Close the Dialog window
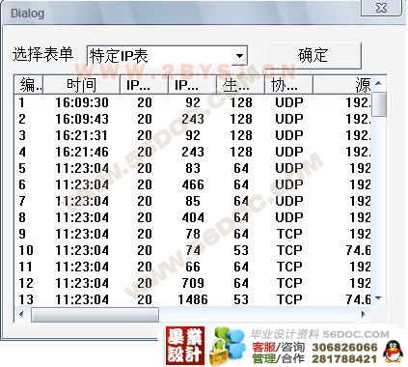Screen dimensions: 408x367 [381, 8]
